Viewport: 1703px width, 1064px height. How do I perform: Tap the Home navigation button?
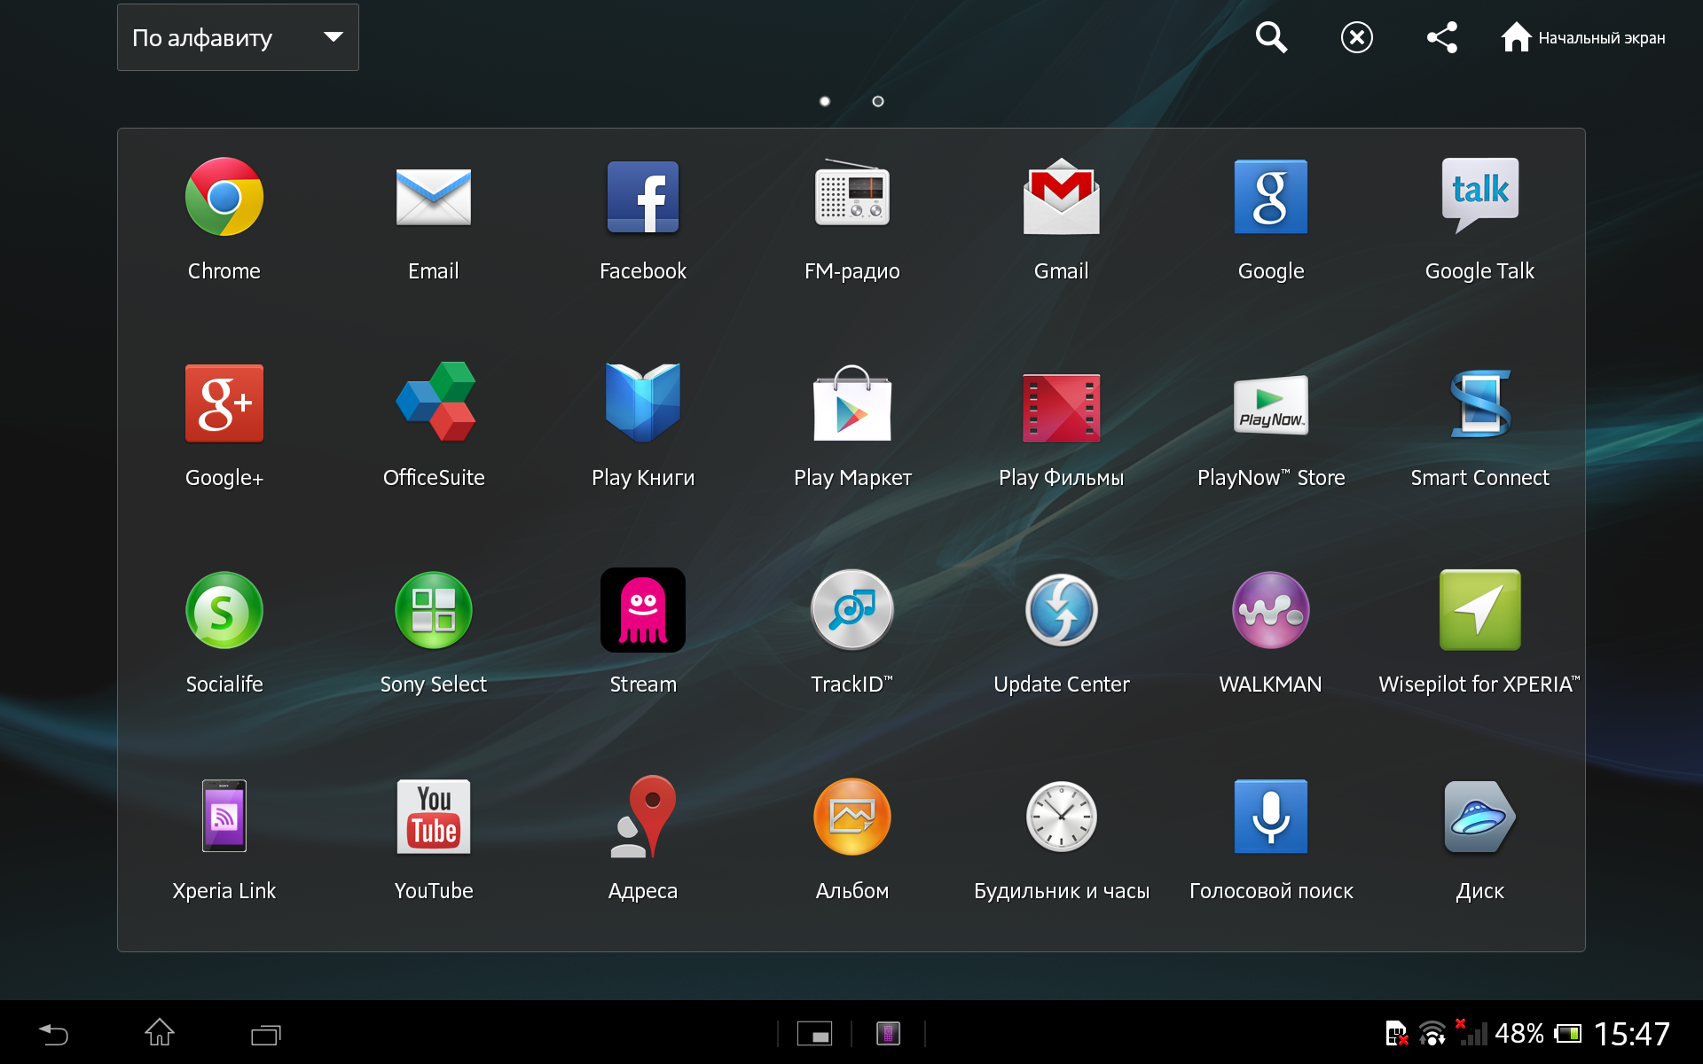(x=160, y=1033)
